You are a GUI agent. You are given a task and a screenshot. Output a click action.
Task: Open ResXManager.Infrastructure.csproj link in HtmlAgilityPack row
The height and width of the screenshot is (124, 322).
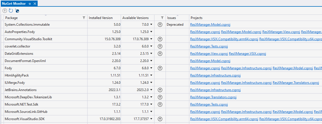pos(215,75)
